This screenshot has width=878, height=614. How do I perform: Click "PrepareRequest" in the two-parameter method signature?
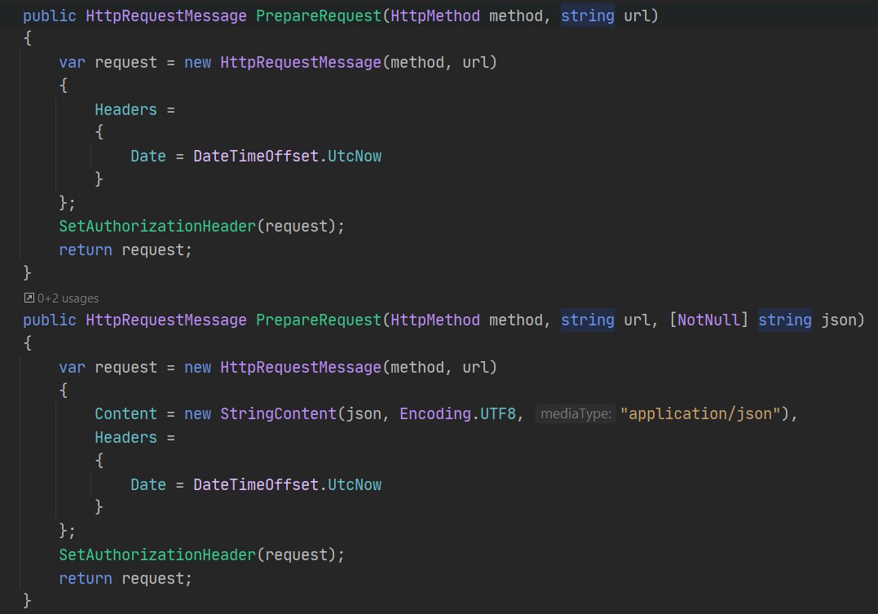319,15
